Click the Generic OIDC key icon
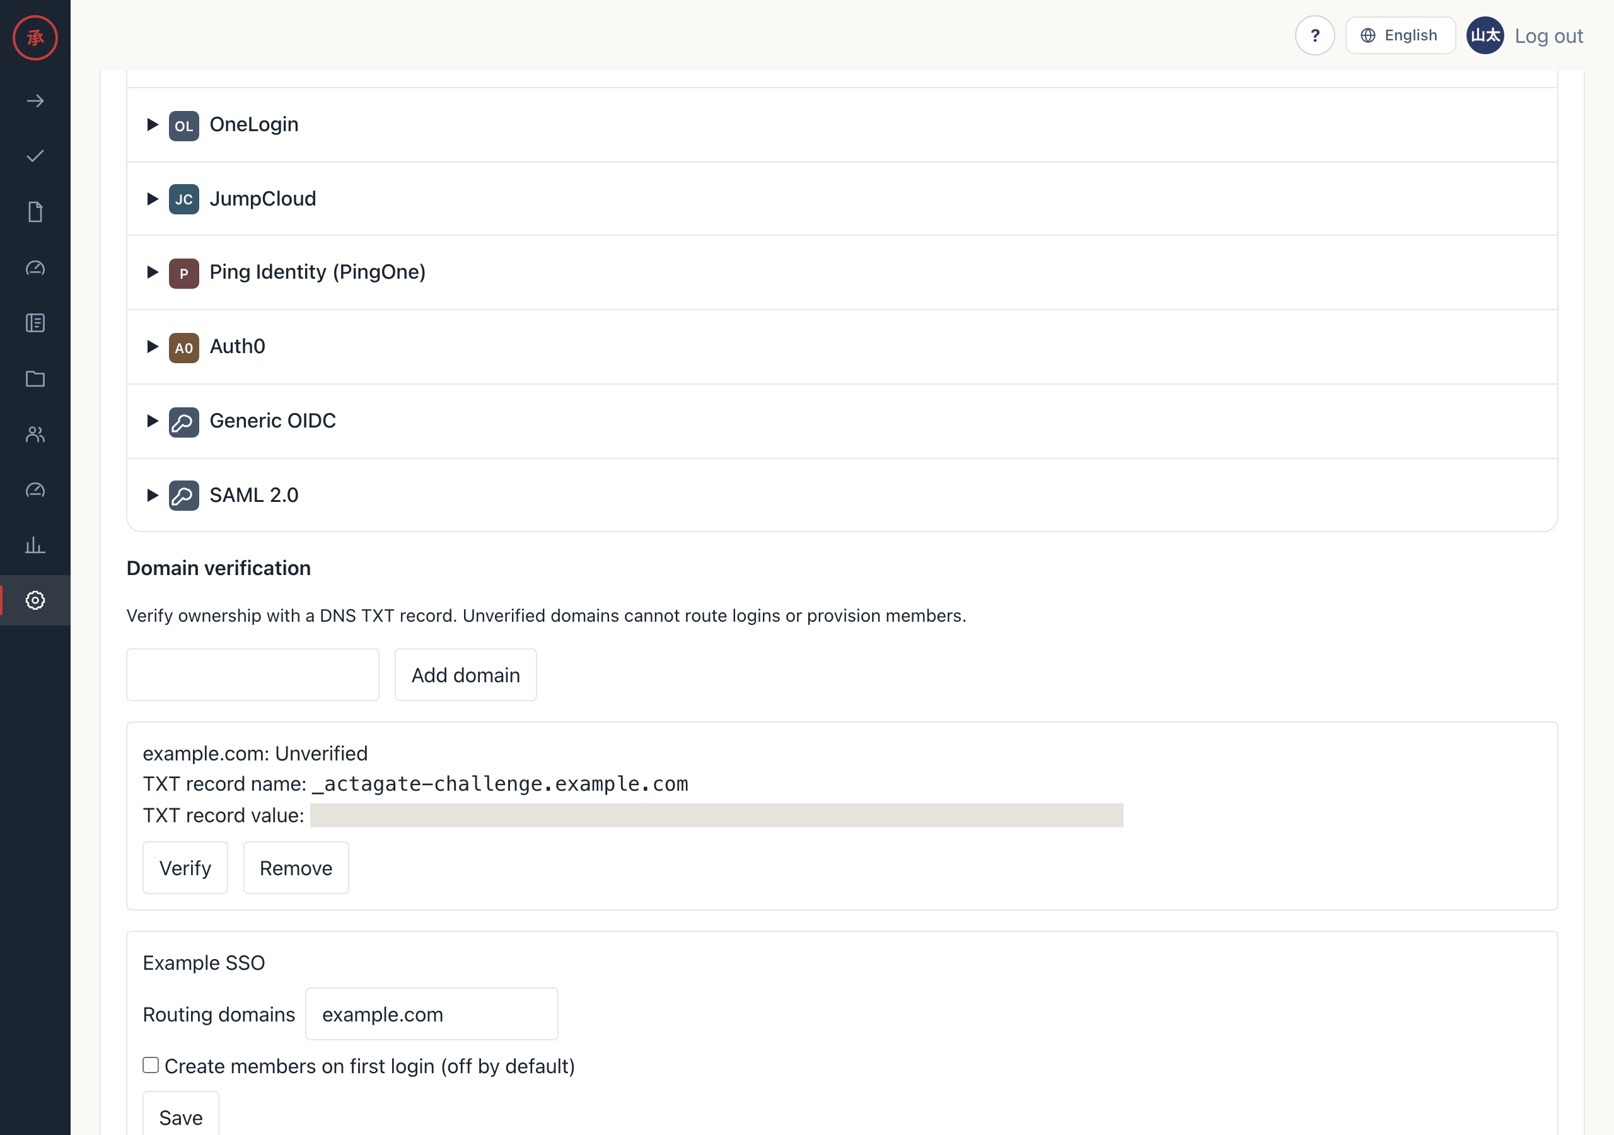Viewport: 1614px width, 1135px height. (x=183, y=422)
